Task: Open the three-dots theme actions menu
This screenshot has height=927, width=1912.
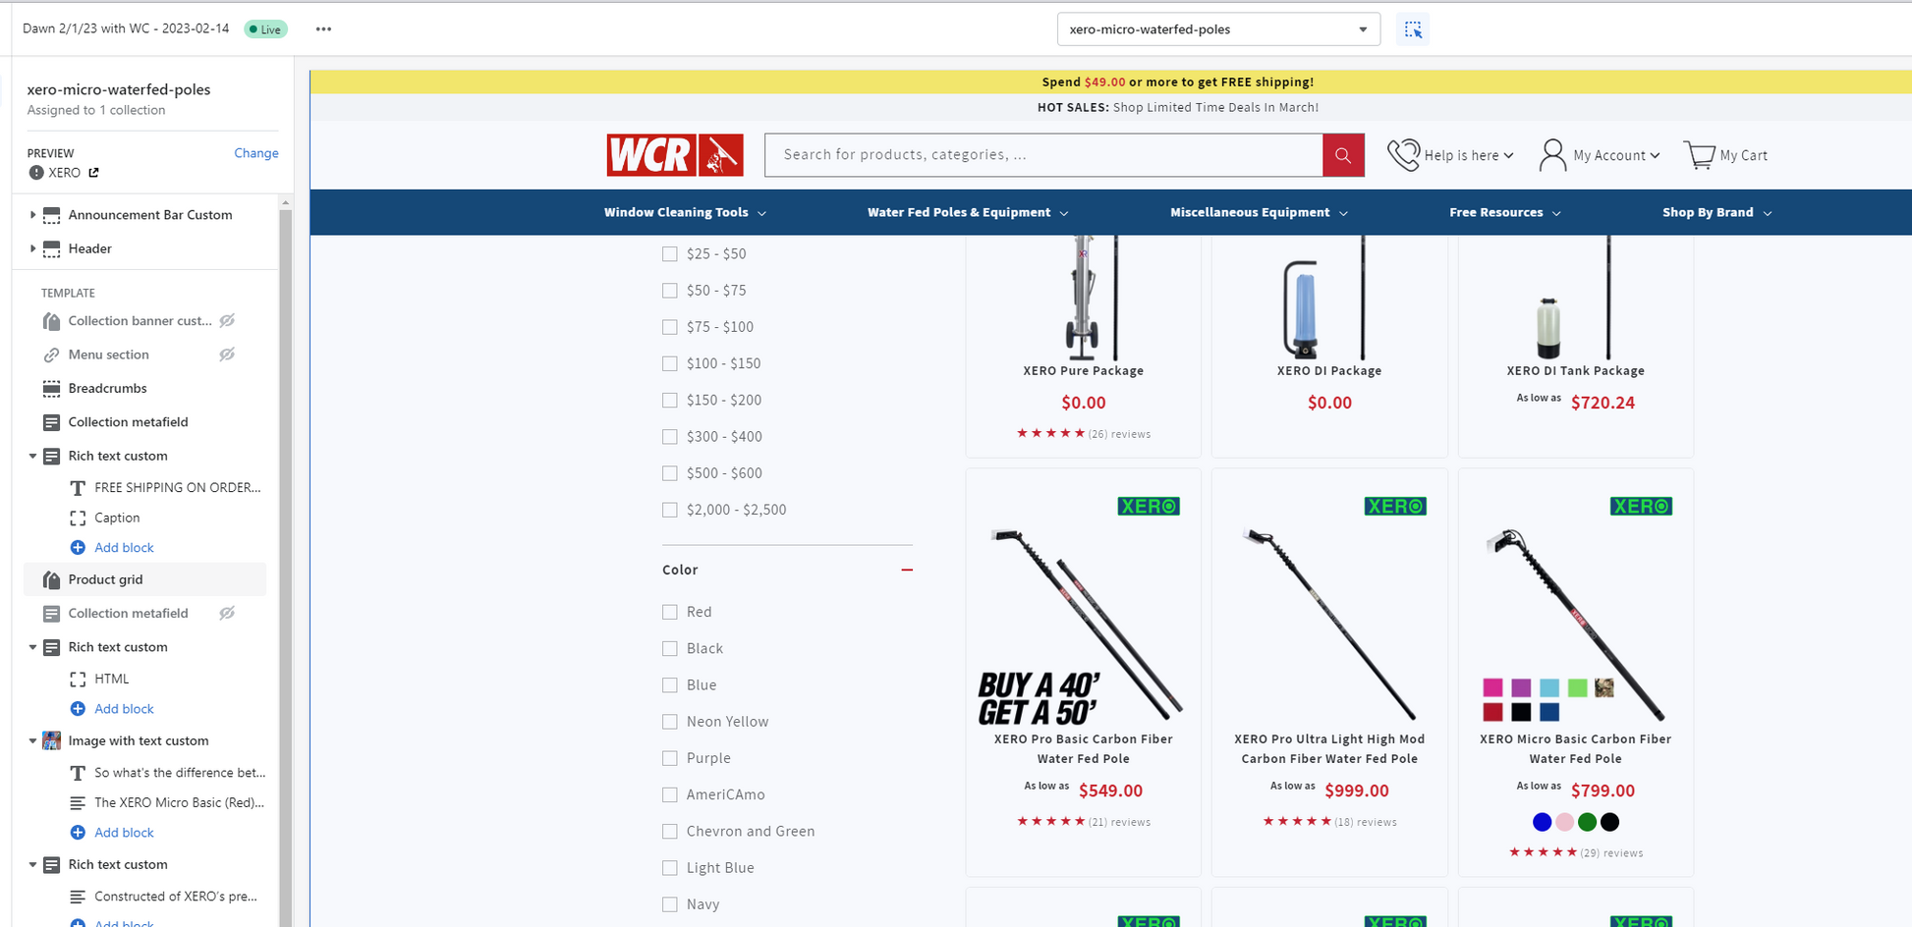Action: 323,29
